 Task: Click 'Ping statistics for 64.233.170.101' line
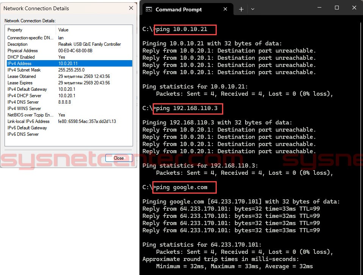(202, 245)
